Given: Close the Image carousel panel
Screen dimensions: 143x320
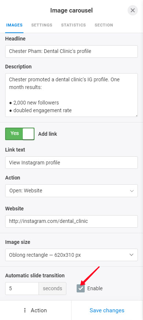Looking at the screenshot, I should coord(133,10).
